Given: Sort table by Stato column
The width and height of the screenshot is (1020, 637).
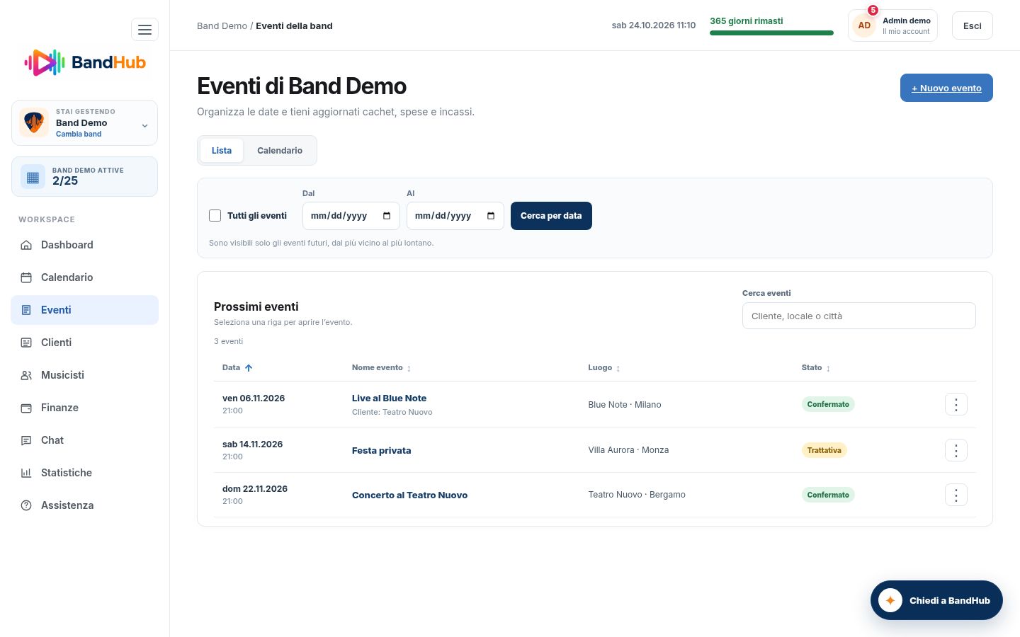Looking at the screenshot, I should click(816, 368).
